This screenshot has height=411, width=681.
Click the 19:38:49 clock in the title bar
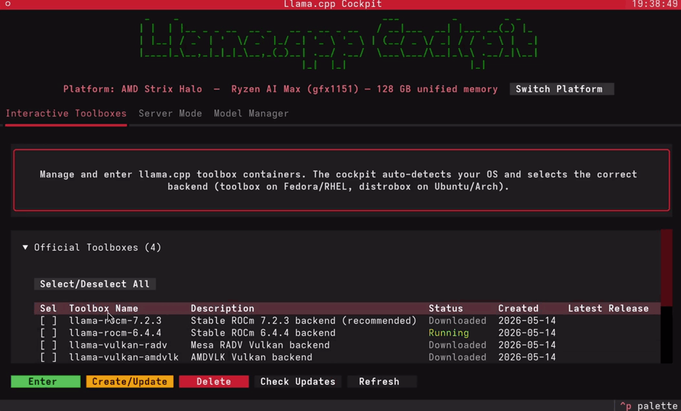655,4
